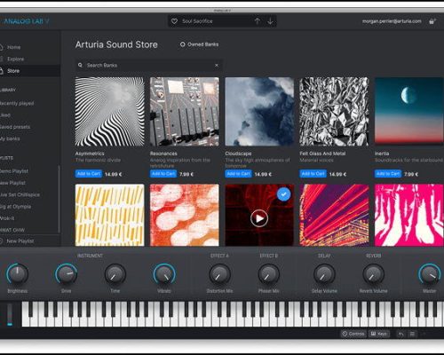Image resolution: width=444 pixels, height=355 pixels.
Task: Click the pitch strip left of the keyboard
Action: pyautogui.click(x=10, y=314)
